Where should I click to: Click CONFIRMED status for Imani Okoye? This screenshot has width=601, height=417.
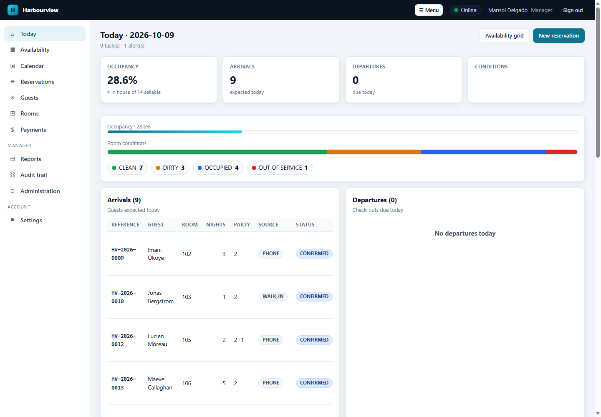pyautogui.click(x=314, y=254)
